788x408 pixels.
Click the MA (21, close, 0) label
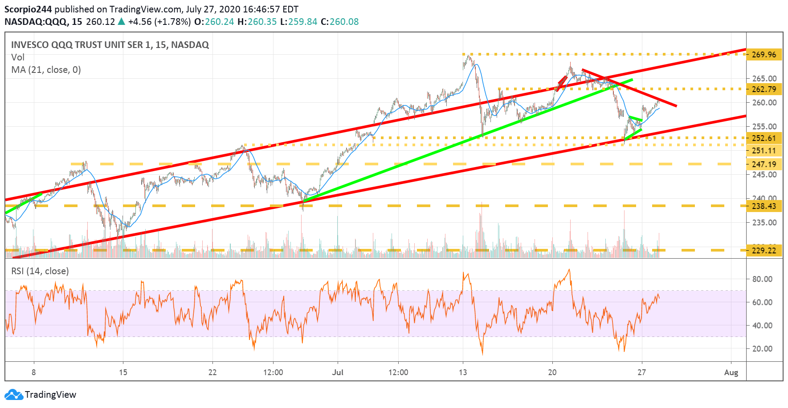click(x=46, y=70)
